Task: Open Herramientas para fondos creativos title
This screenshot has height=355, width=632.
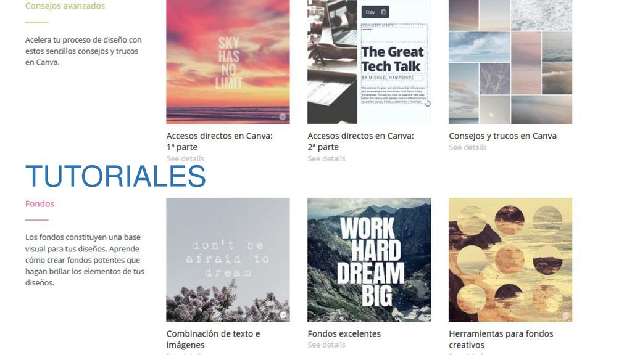Action: point(501,339)
